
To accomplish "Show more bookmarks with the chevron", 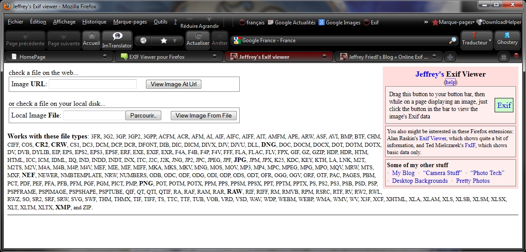I will point(426,22).
